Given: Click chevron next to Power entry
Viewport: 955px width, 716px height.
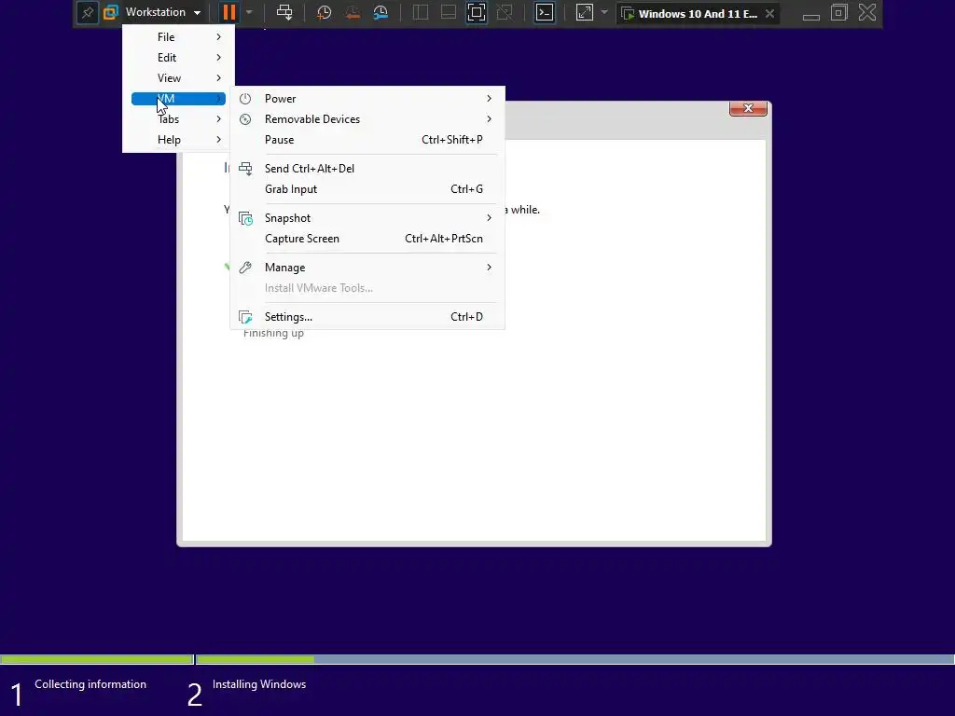Looking at the screenshot, I should pyautogui.click(x=489, y=99).
